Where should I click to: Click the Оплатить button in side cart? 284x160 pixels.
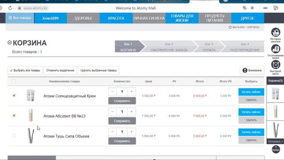275,141
